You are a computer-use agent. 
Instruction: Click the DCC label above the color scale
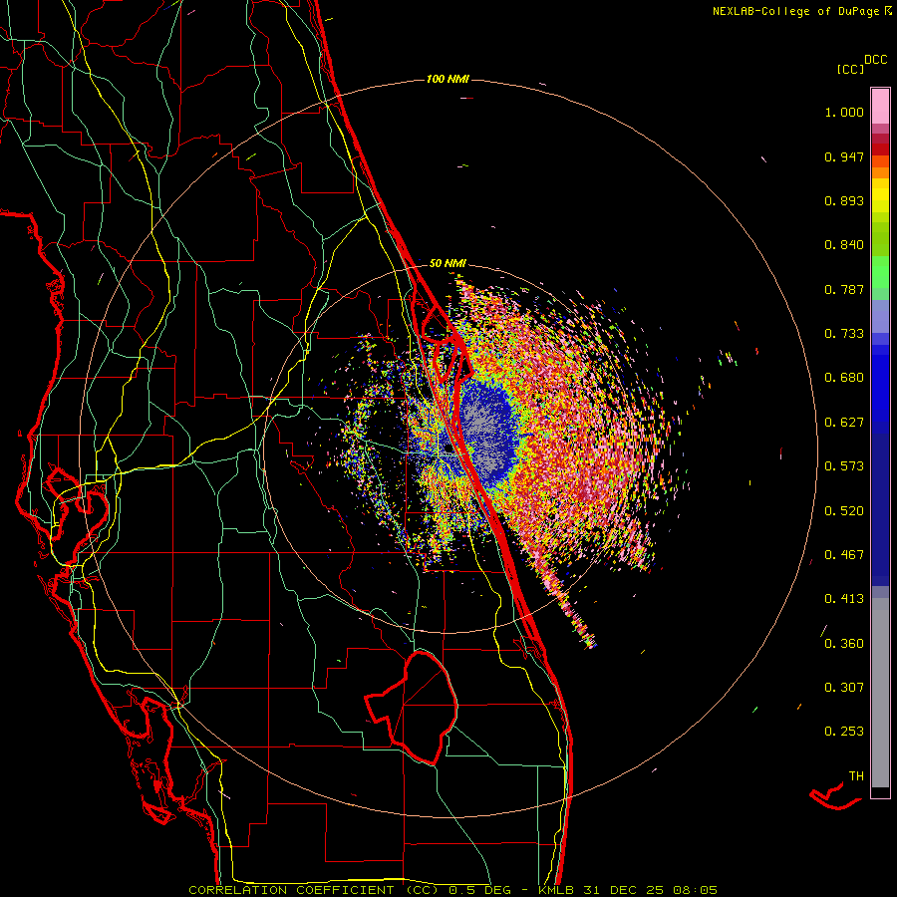[875, 60]
